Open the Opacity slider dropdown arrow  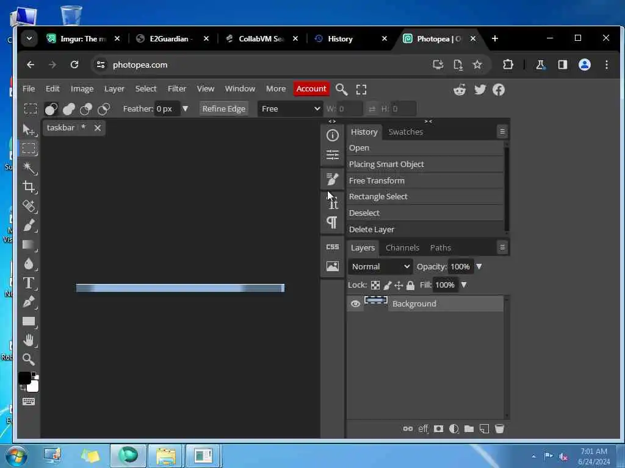tap(479, 267)
